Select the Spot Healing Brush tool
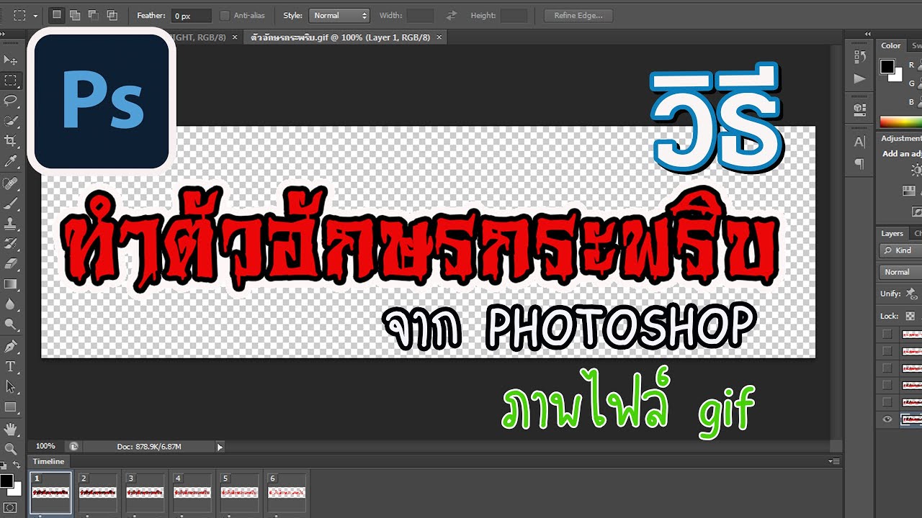This screenshot has height=518, width=922. click(x=11, y=184)
